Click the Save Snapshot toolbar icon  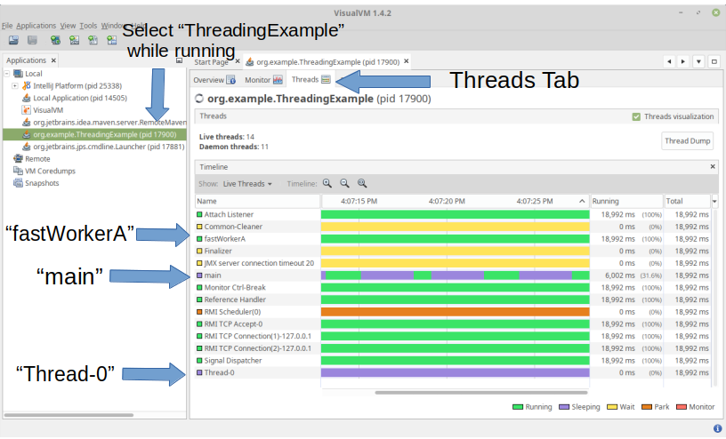[x=32, y=40]
